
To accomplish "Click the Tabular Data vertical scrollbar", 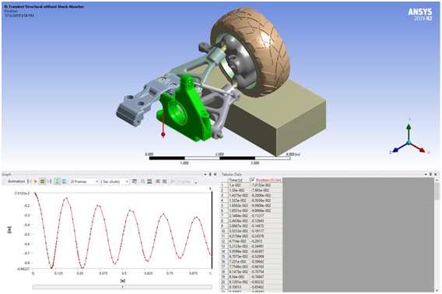I will 437,235.
